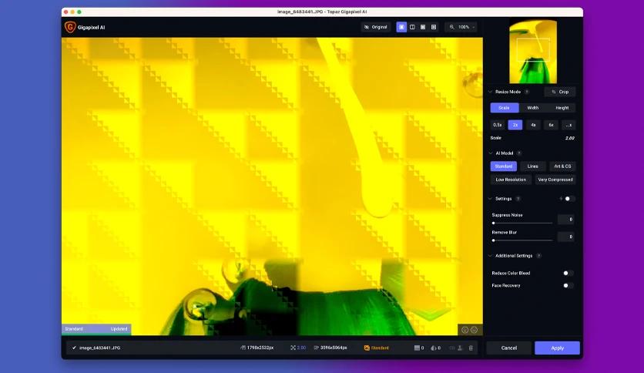
Task: Select the 6x scale option
Action: click(551, 125)
